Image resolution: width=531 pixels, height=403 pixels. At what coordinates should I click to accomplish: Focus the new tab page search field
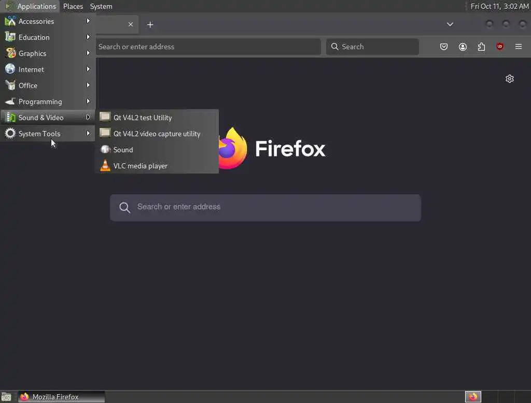(x=265, y=207)
